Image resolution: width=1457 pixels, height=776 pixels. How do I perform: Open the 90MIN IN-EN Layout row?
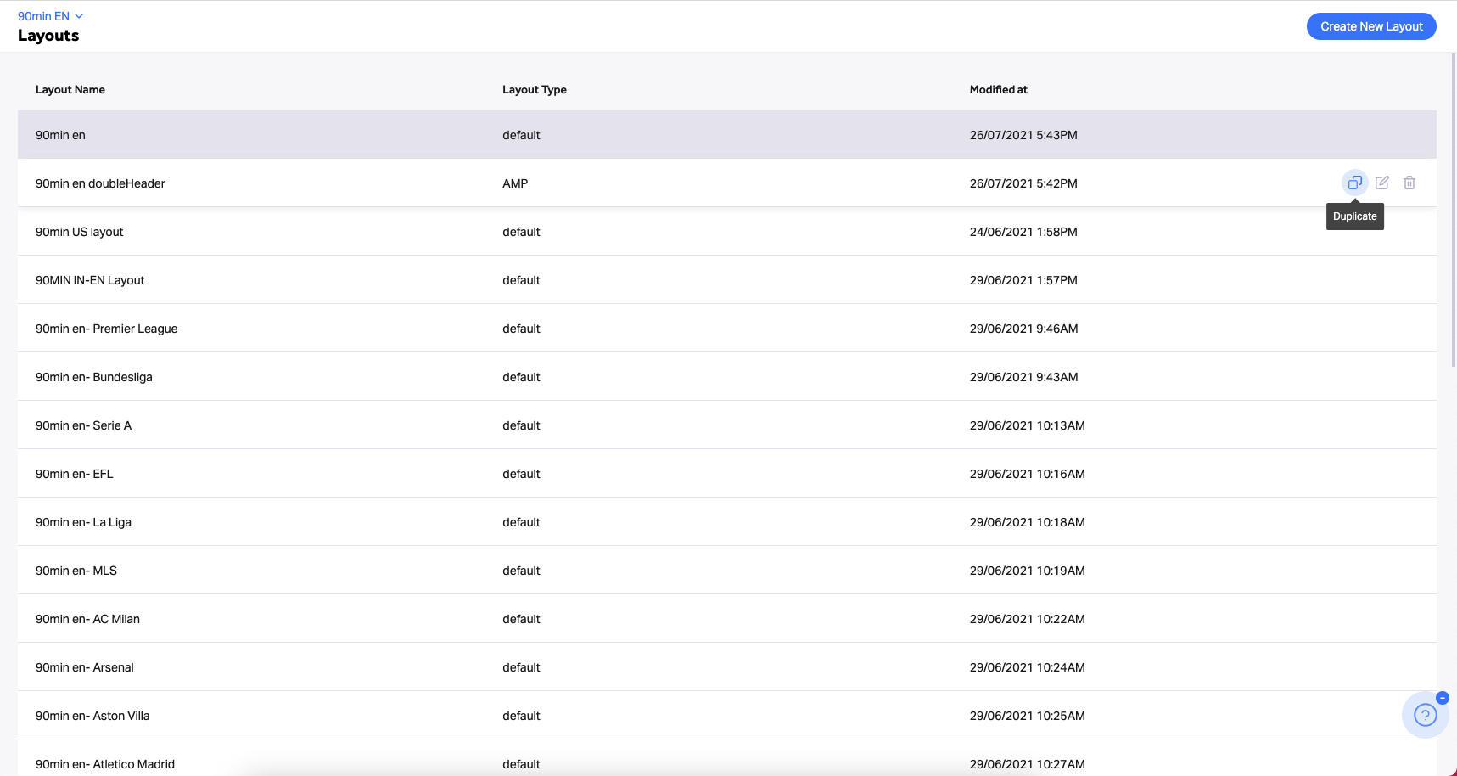[727, 280]
